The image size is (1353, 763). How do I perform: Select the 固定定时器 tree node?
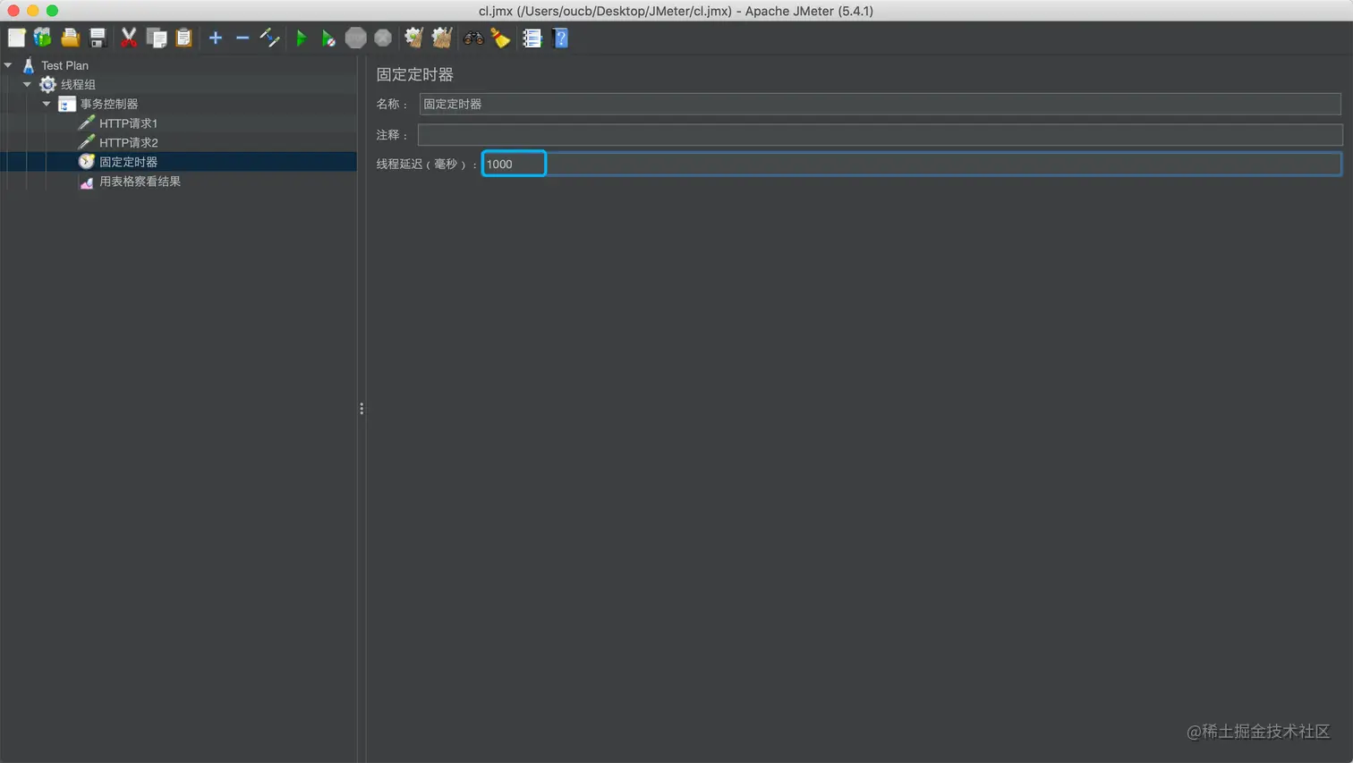tap(128, 162)
